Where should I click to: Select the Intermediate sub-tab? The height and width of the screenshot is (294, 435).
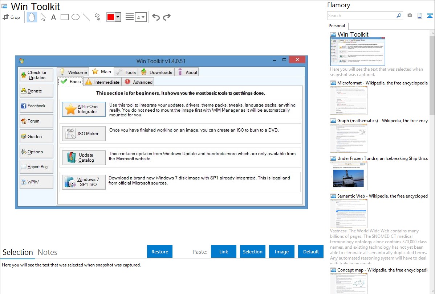coord(103,82)
